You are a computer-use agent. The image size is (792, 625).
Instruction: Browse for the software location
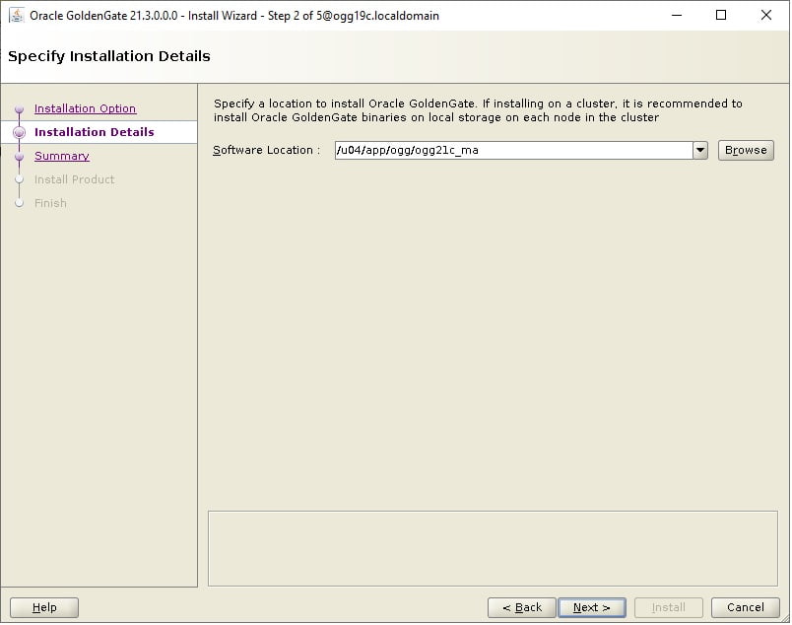coord(746,150)
